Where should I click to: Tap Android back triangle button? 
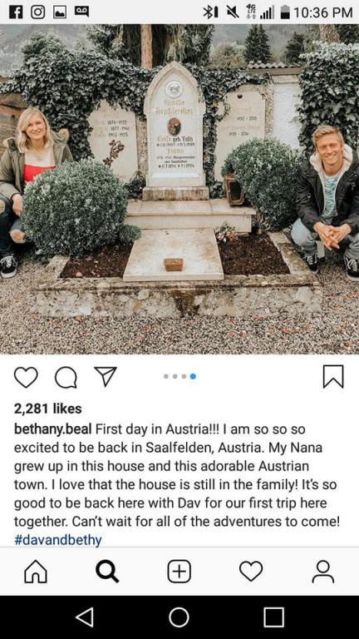point(85,617)
